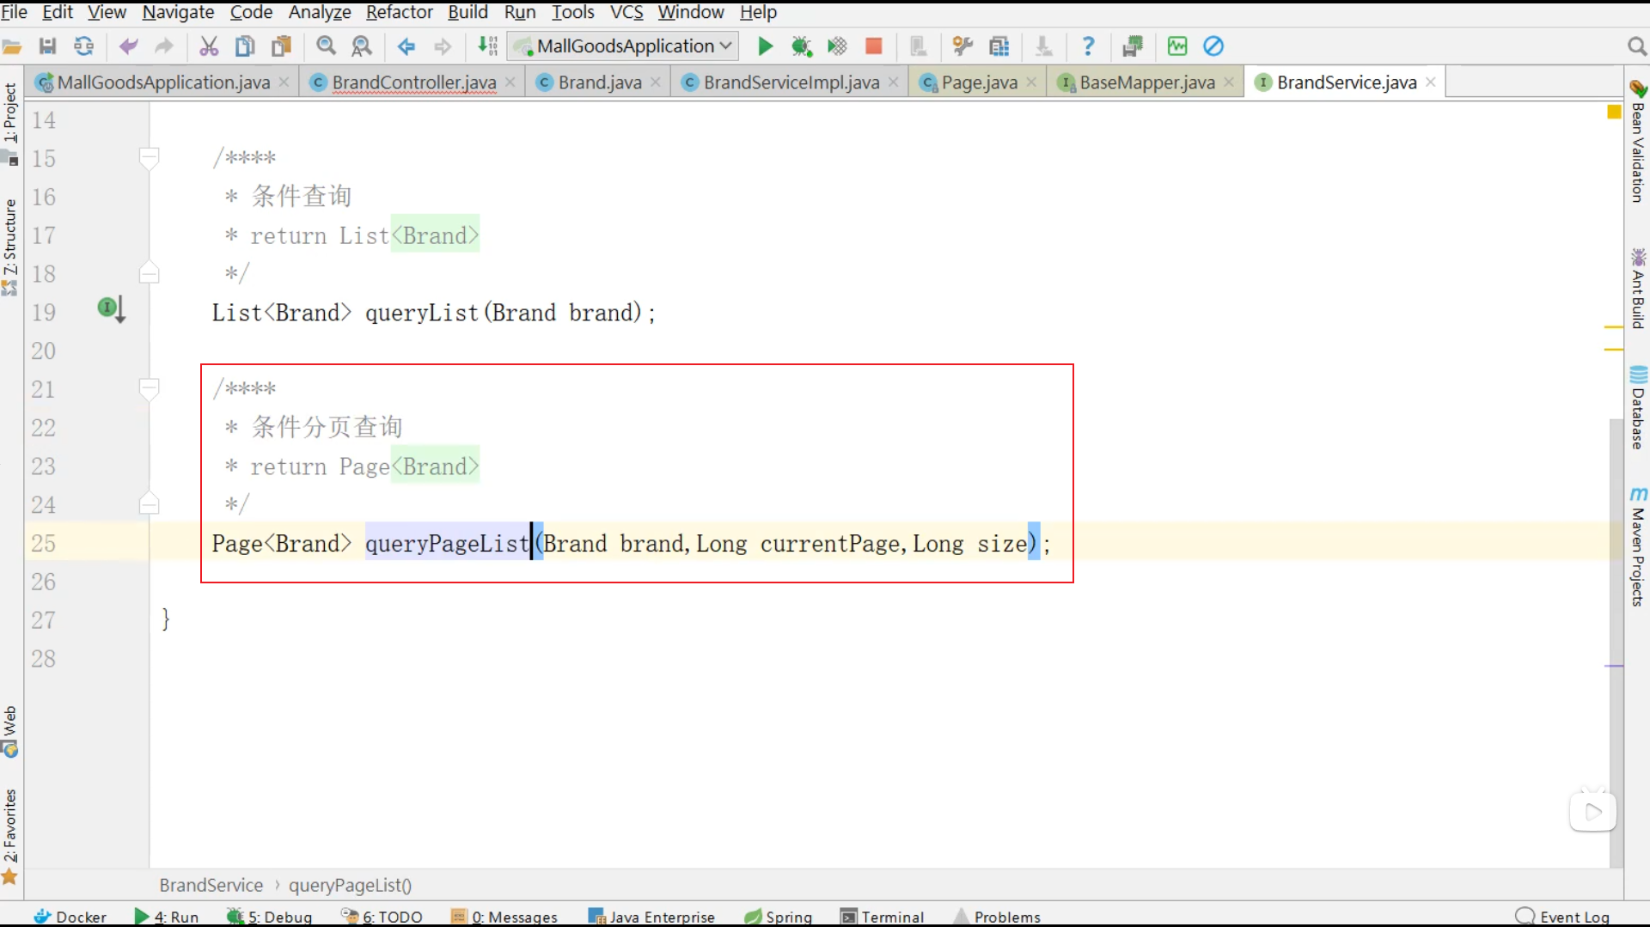Image resolution: width=1650 pixels, height=927 pixels.
Task: Cut selection using the scissors icon
Action: tap(209, 46)
